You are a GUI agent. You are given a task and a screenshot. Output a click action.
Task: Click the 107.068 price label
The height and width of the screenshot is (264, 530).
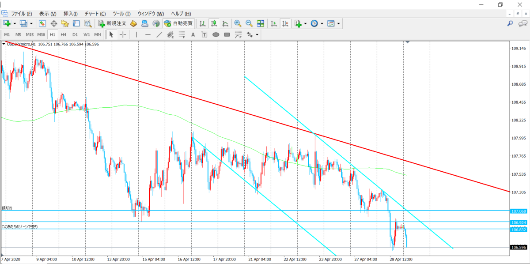coord(519,211)
